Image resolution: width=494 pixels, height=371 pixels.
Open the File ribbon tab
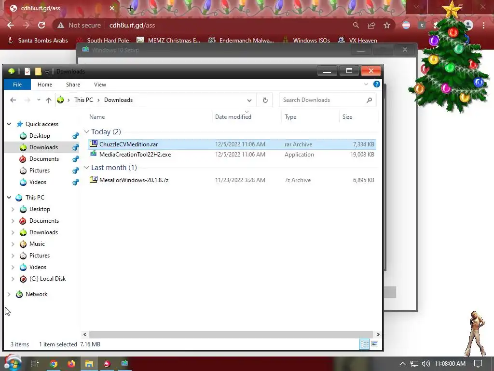click(17, 84)
